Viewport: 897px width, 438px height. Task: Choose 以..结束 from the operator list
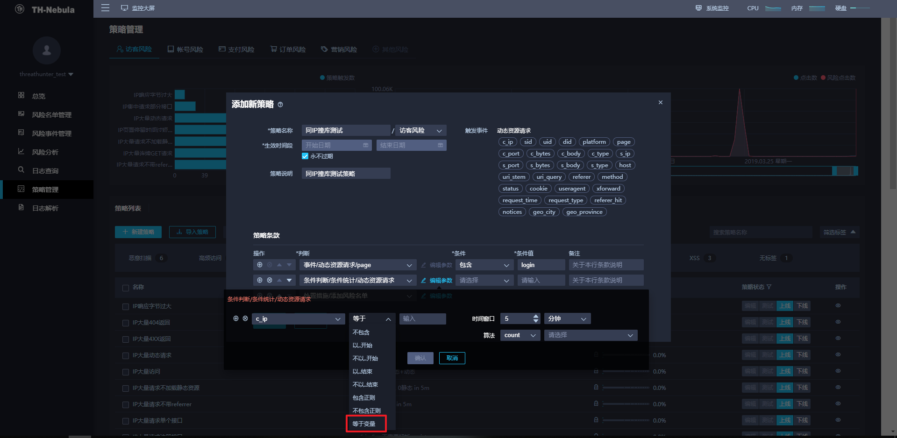click(x=363, y=372)
